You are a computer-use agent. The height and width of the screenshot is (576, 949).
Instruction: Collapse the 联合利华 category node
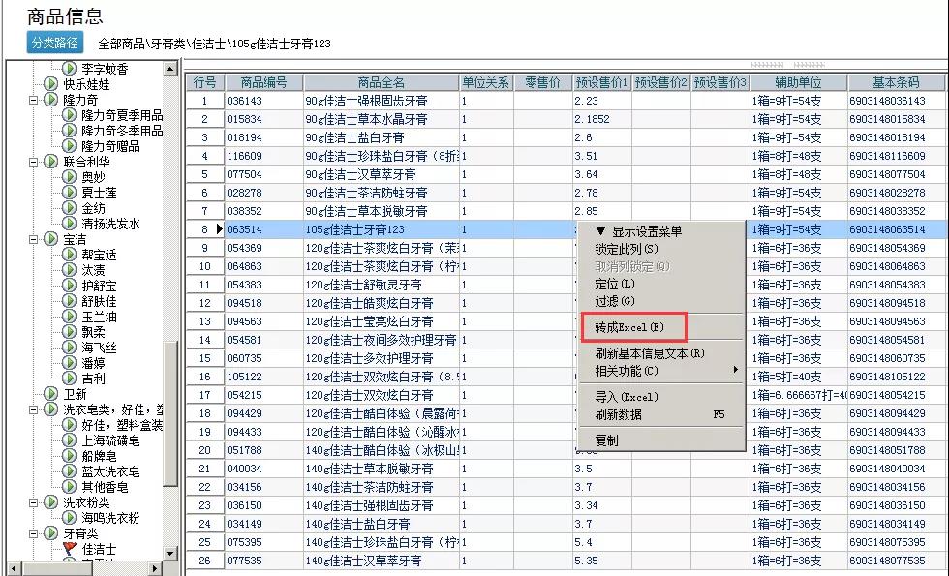pos(35,162)
